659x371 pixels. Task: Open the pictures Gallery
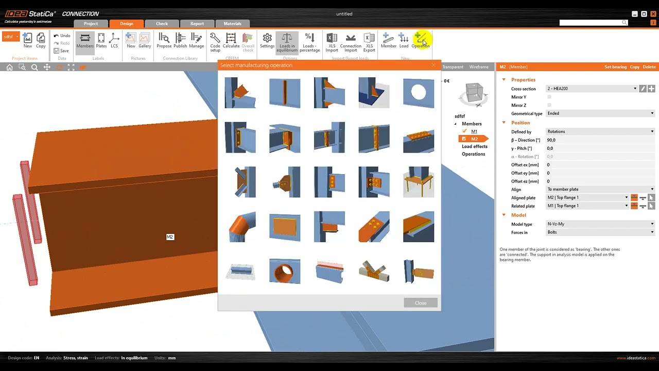point(145,41)
